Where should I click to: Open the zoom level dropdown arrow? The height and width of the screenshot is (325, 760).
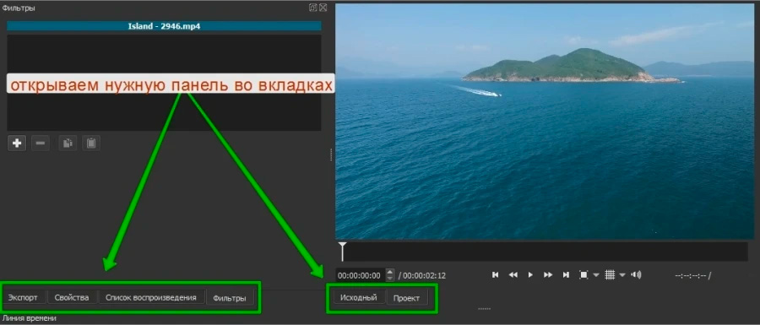click(595, 275)
